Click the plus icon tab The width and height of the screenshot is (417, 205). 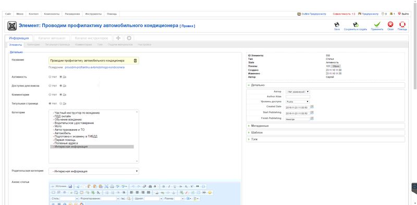pos(118,38)
